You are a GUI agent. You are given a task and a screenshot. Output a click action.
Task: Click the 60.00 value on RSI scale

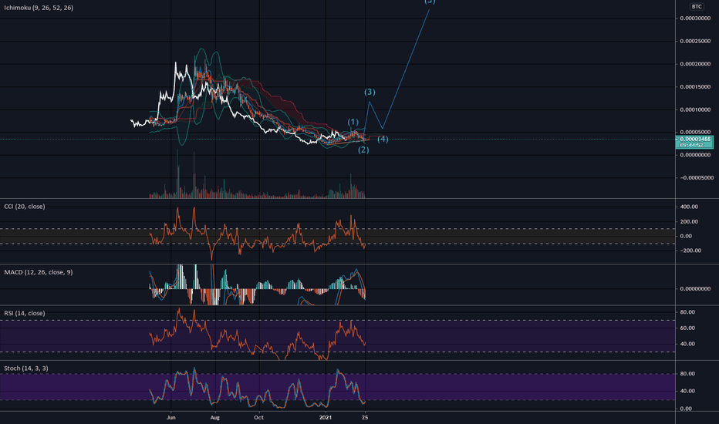(687, 328)
